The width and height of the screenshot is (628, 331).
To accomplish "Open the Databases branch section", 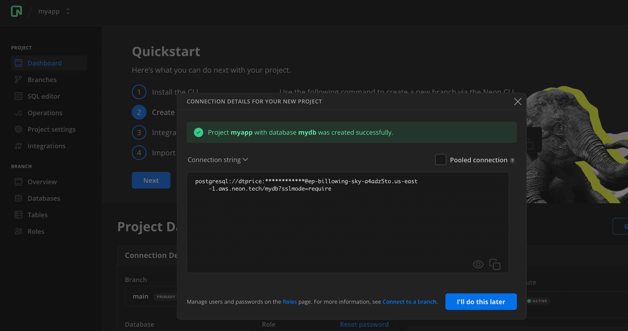I will (44, 198).
